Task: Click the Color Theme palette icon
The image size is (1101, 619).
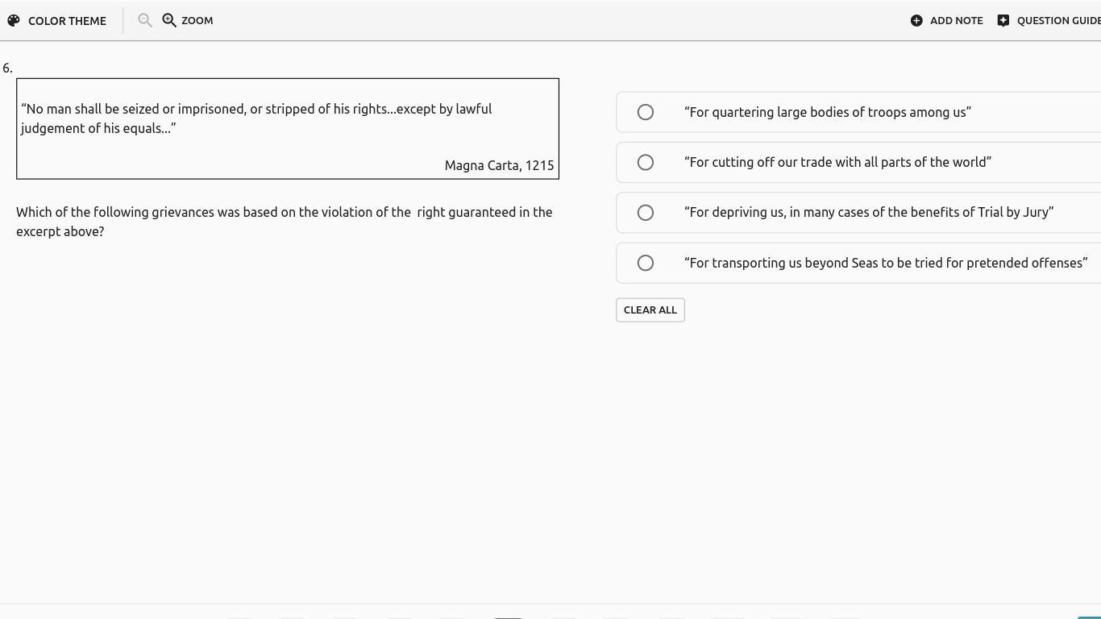Action: click(14, 20)
